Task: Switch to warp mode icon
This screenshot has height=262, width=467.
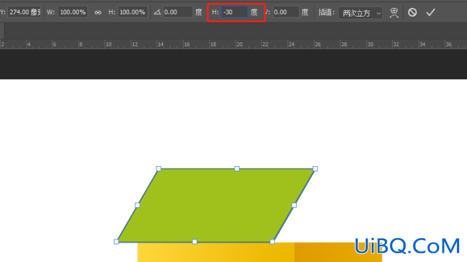Action: [x=393, y=13]
